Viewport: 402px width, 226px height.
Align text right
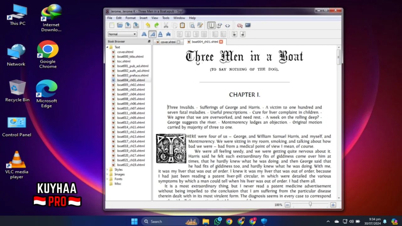pyautogui.click(x=196, y=34)
